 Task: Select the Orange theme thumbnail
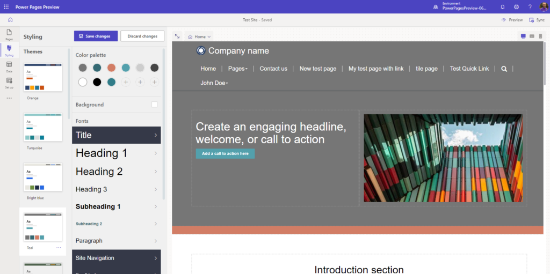click(43, 77)
